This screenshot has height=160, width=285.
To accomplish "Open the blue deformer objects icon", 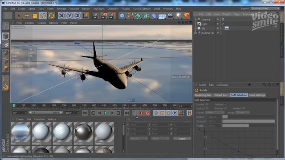I will (155, 16).
